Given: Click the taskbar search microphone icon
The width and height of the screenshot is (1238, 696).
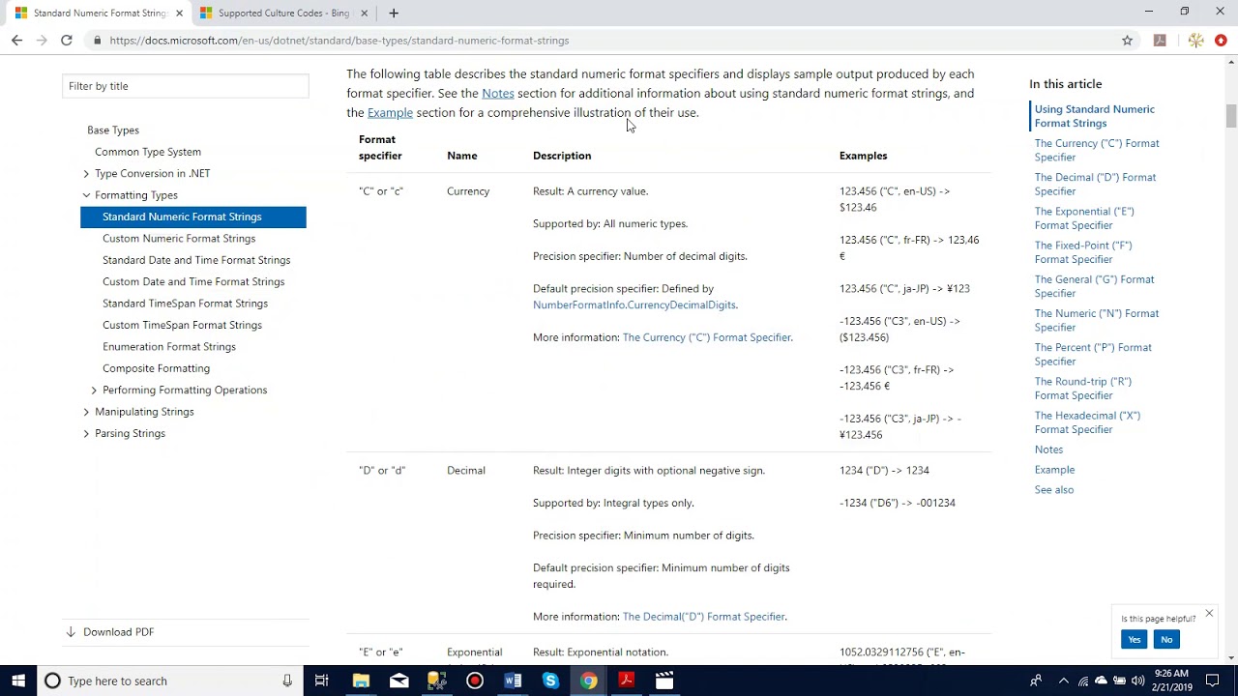Looking at the screenshot, I should pos(287,681).
